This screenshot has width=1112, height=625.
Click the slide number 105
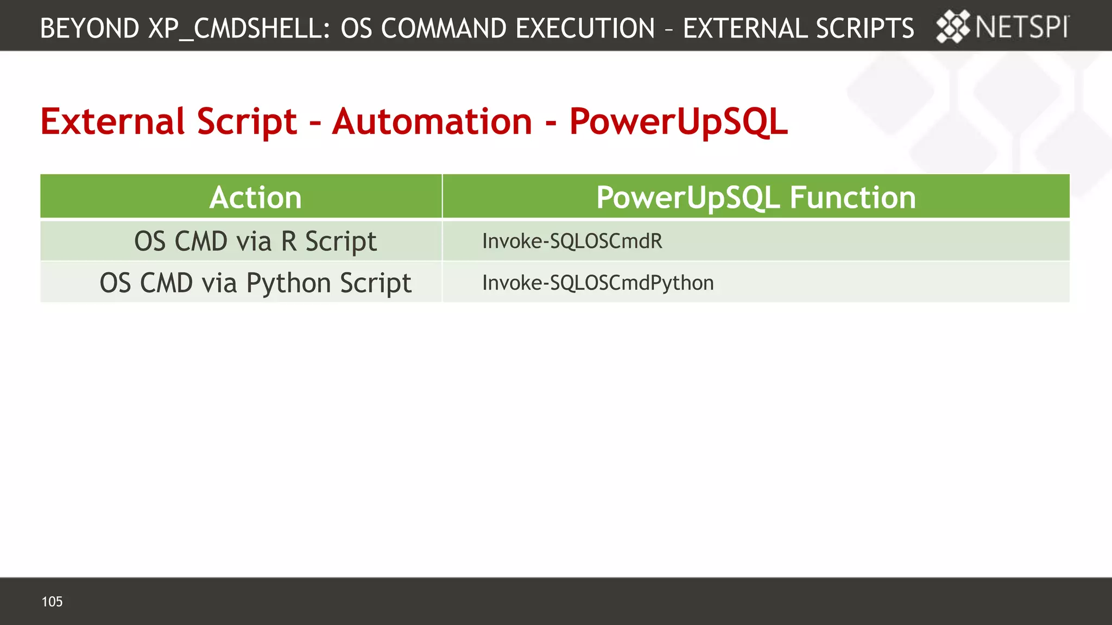click(x=52, y=601)
